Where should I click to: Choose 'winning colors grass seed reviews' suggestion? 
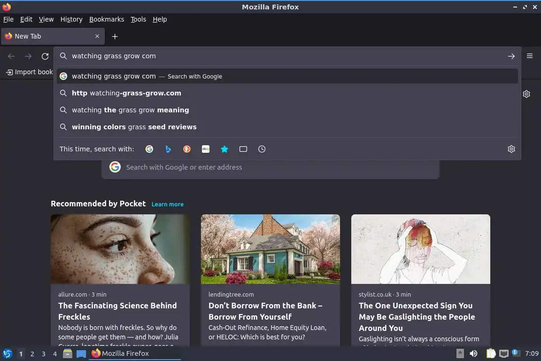point(287,127)
